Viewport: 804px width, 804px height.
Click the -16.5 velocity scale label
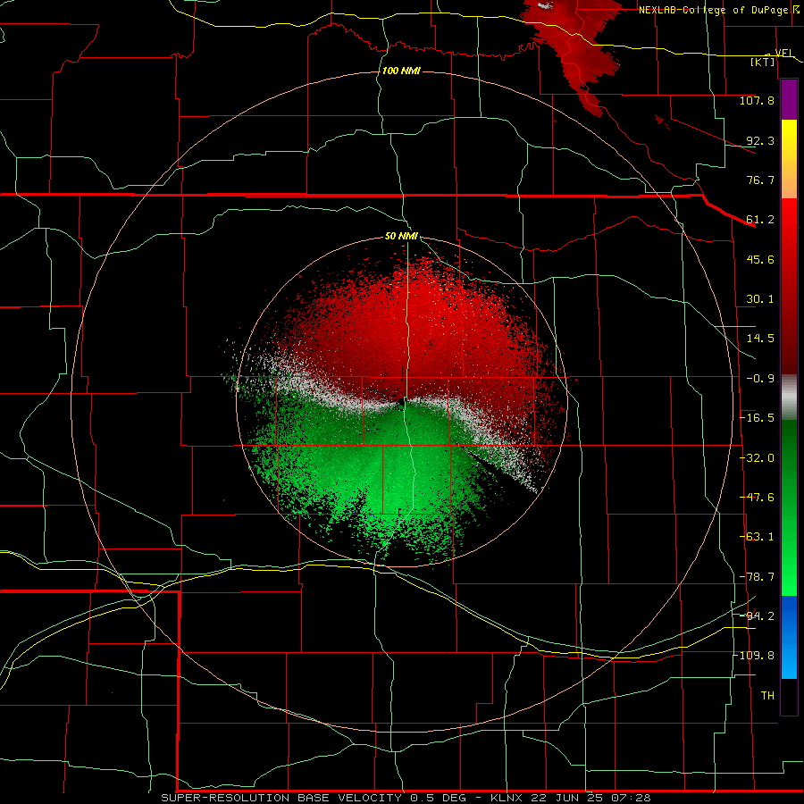coord(758,418)
